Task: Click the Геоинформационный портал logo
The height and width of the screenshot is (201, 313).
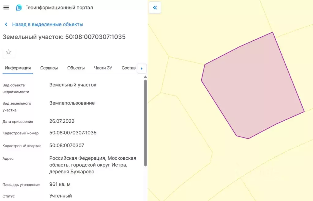Action: pyautogui.click(x=18, y=7)
